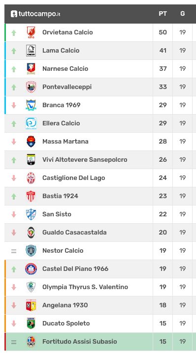Click the equals trend symbol beside Nestor Calcio

[14, 251]
